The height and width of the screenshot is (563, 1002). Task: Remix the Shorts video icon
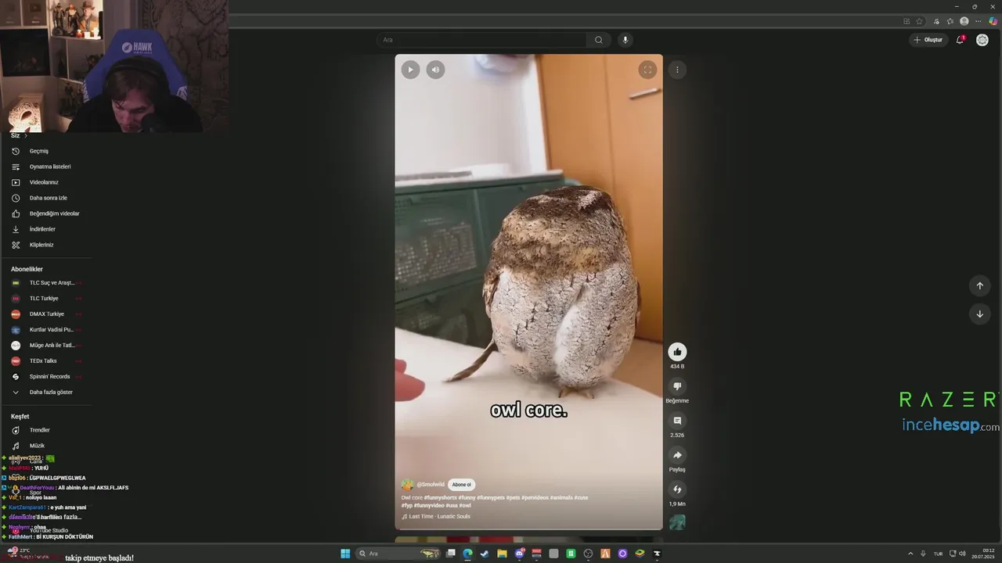click(x=677, y=489)
